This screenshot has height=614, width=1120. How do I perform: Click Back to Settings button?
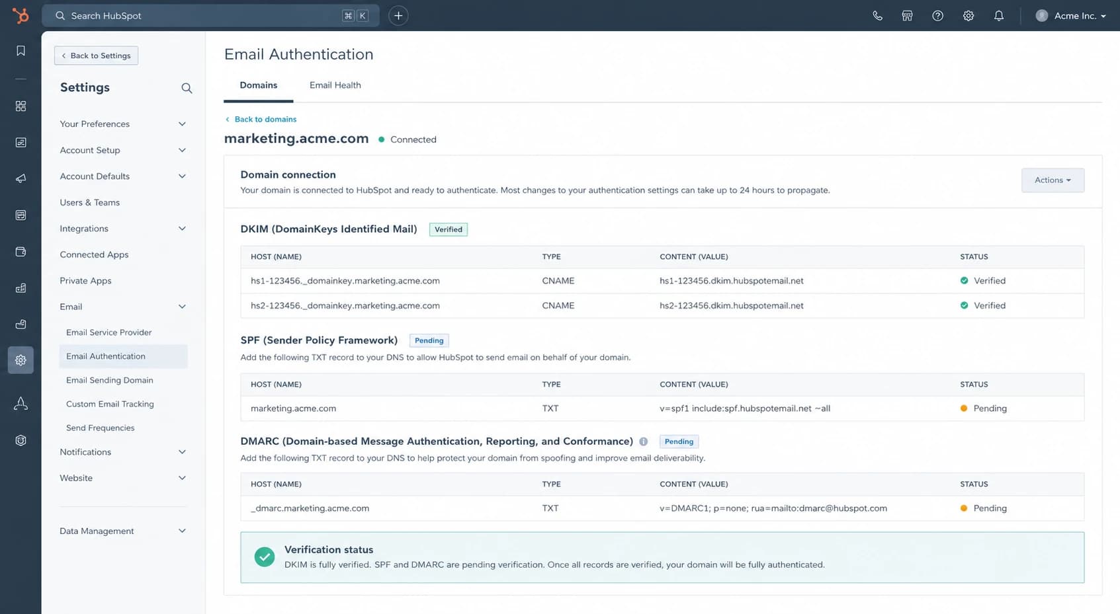pos(97,56)
